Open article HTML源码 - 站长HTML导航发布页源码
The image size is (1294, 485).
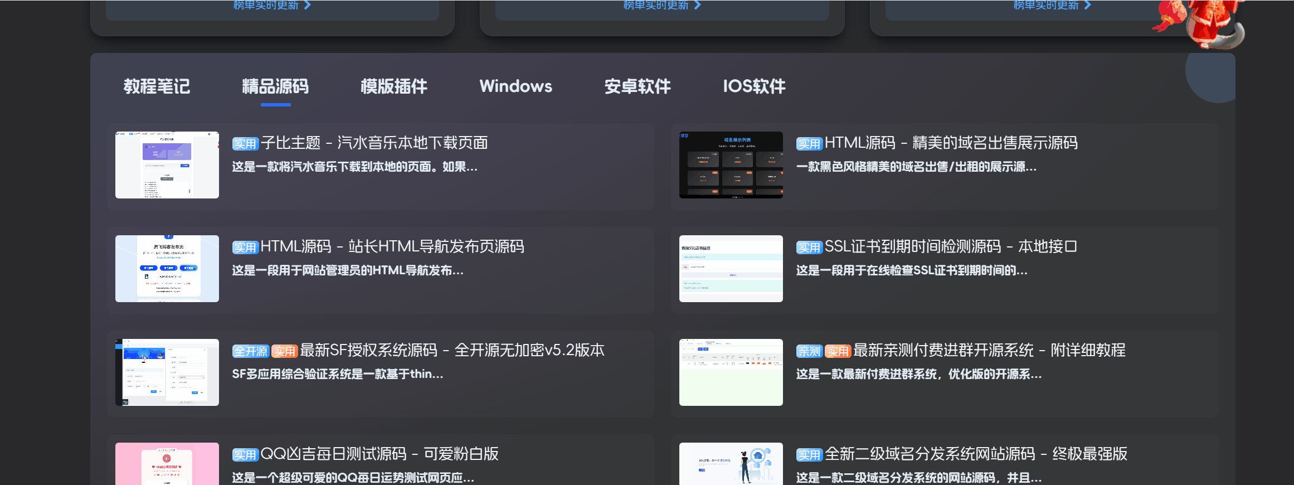click(x=392, y=247)
